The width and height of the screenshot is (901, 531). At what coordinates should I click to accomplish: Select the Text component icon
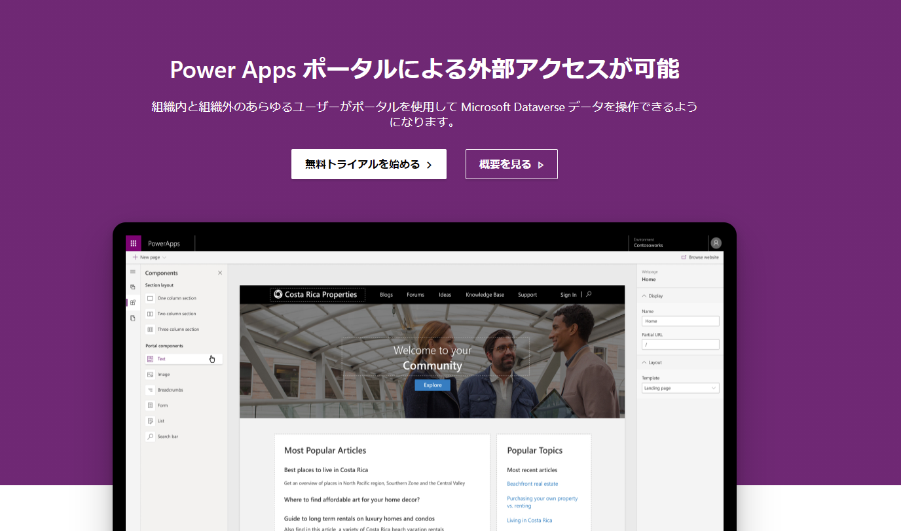point(150,359)
